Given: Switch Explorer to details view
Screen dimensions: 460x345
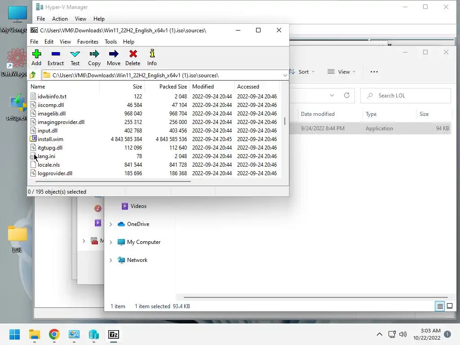Looking at the screenshot, I should coord(440,306).
